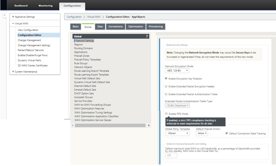Expand System Maintenance section
The height and width of the screenshot is (166, 276).
pyautogui.click(x=13, y=72)
